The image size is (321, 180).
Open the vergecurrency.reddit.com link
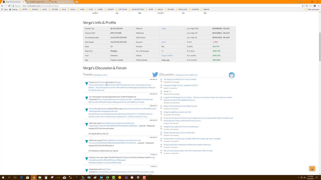187,75
